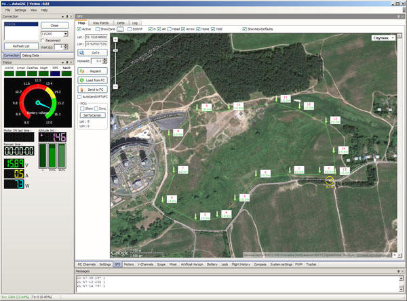Switch to the Way Points tab

pos(100,22)
